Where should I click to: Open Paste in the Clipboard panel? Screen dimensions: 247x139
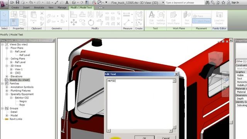[x=34, y=17]
